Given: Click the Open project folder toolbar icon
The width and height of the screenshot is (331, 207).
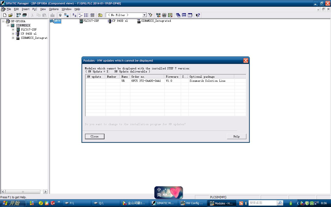Looking at the screenshot, I should pyautogui.click(x=11, y=15).
